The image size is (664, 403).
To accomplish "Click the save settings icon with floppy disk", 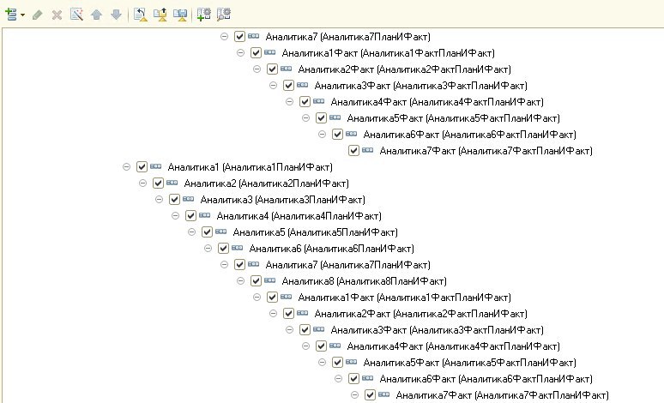I will click(x=180, y=15).
